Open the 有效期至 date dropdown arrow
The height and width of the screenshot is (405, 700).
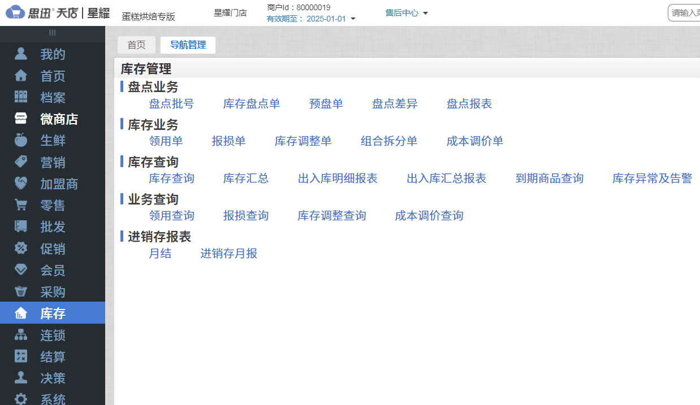[353, 18]
